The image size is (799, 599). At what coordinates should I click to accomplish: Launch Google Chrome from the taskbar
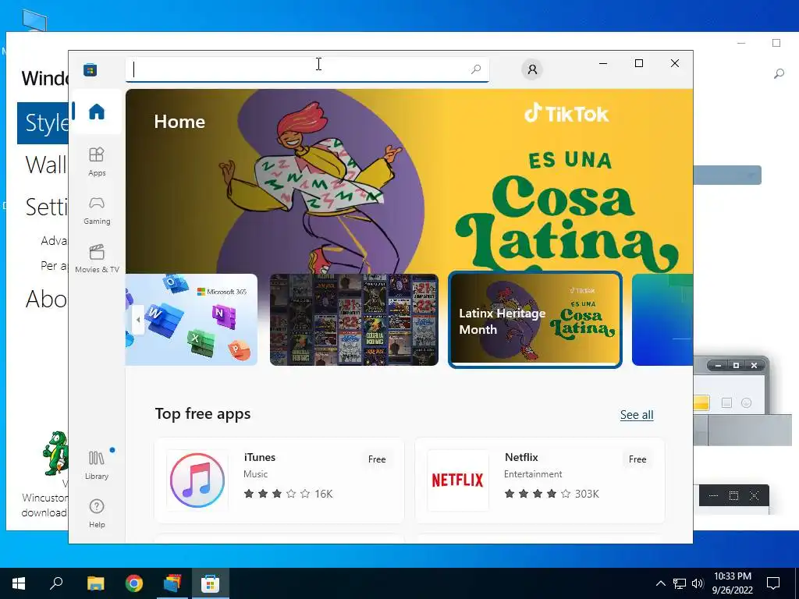(x=134, y=583)
